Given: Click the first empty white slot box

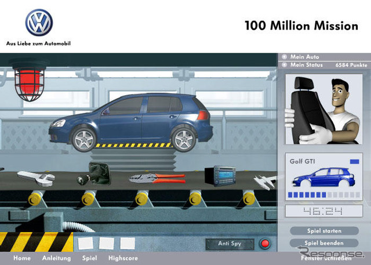Looking at the screenshot, I should (x=85, y=244).
